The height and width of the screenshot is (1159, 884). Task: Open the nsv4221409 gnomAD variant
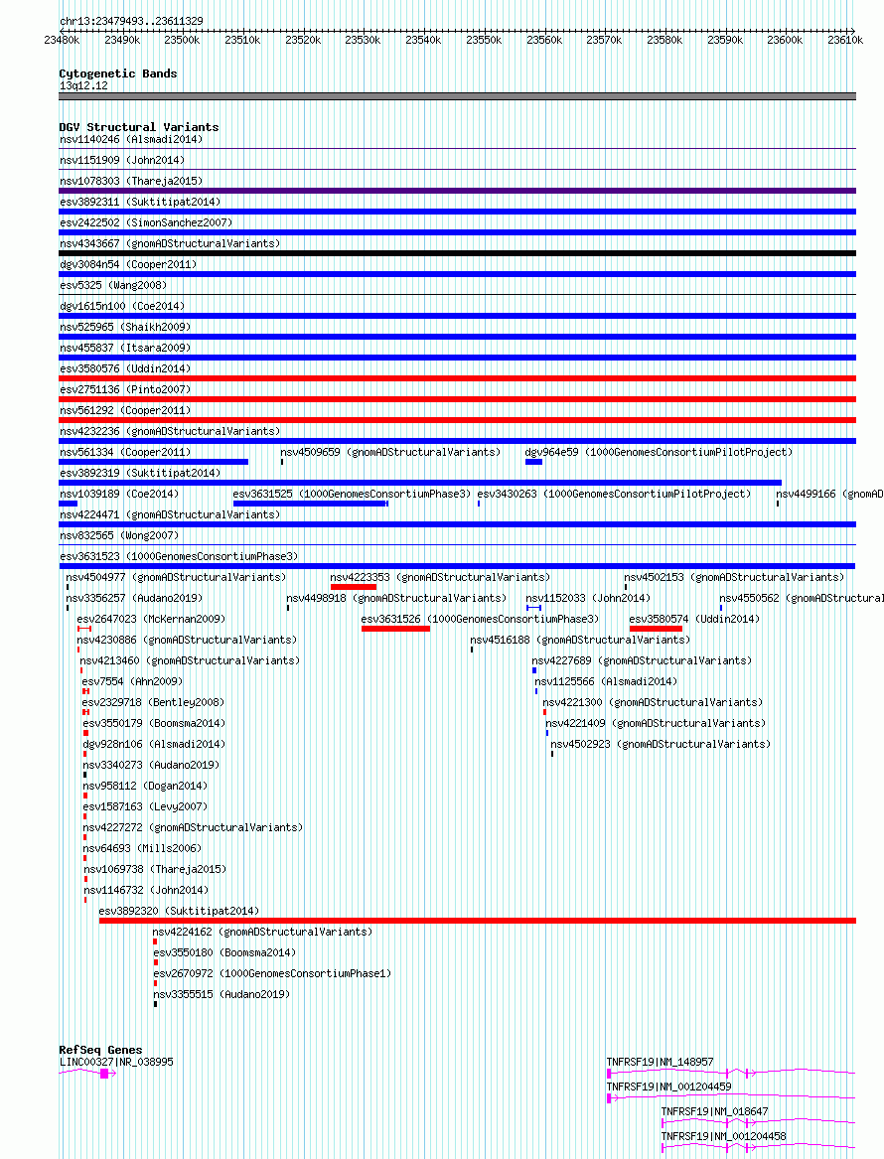(x=656, y=722)
